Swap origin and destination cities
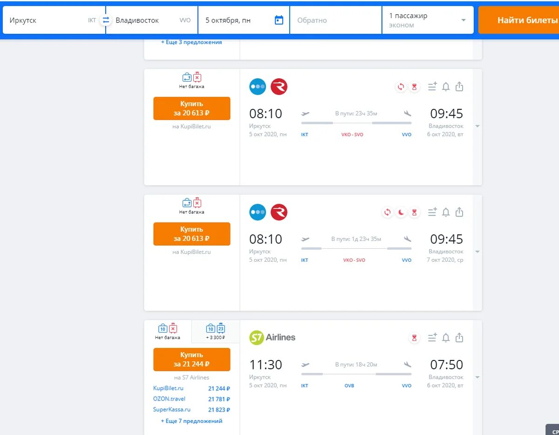Screen dimensions: 559x435 tap(106, 20)
